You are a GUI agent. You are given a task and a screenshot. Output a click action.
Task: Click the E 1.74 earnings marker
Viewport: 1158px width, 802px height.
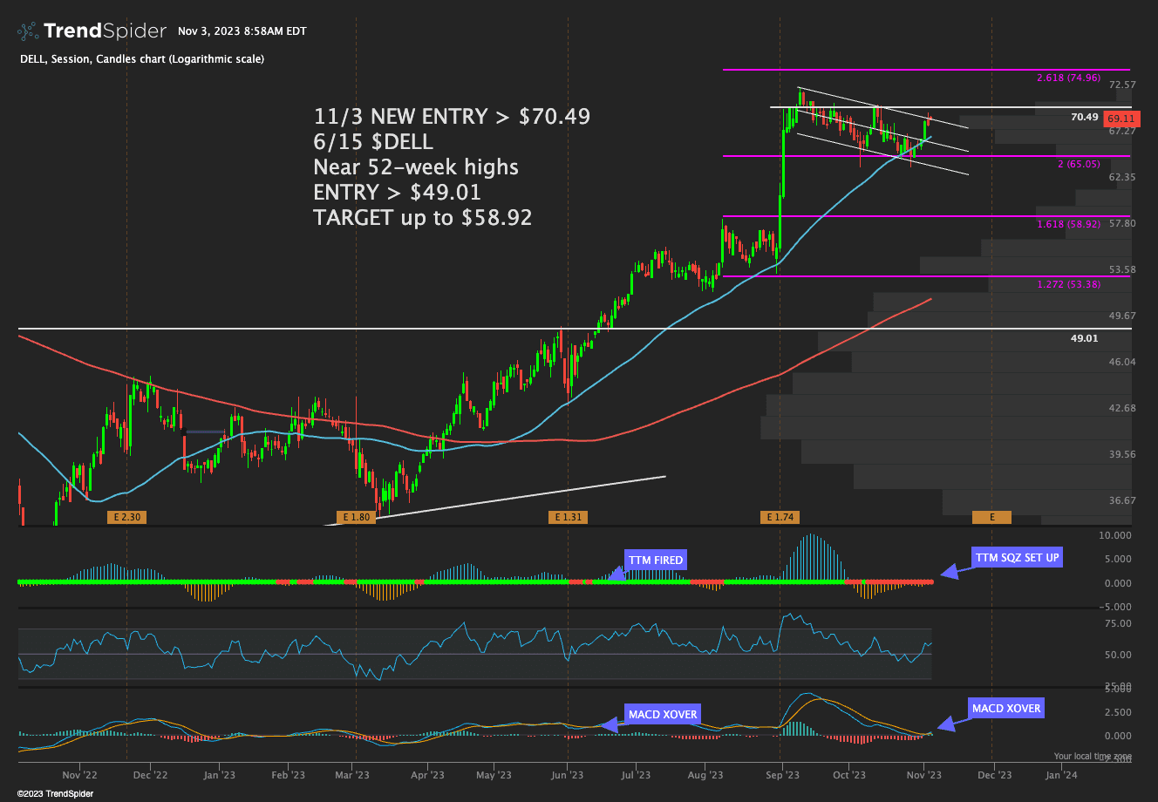pyautogui.click(x=780, y=517)
